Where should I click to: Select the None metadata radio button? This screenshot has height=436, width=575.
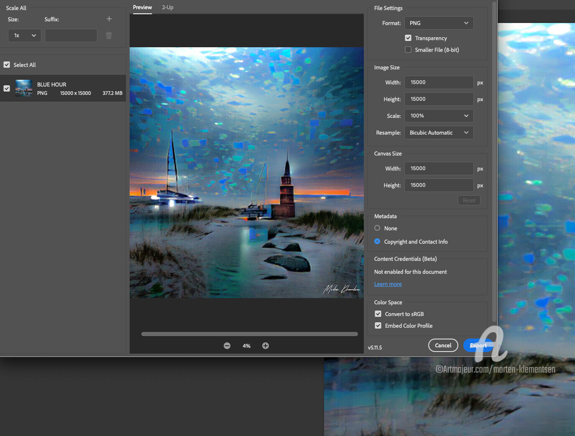[x=377, y=228]
